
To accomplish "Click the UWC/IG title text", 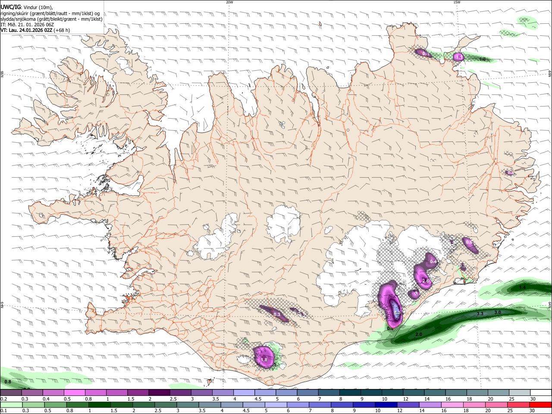I will [x=10, y=7].
